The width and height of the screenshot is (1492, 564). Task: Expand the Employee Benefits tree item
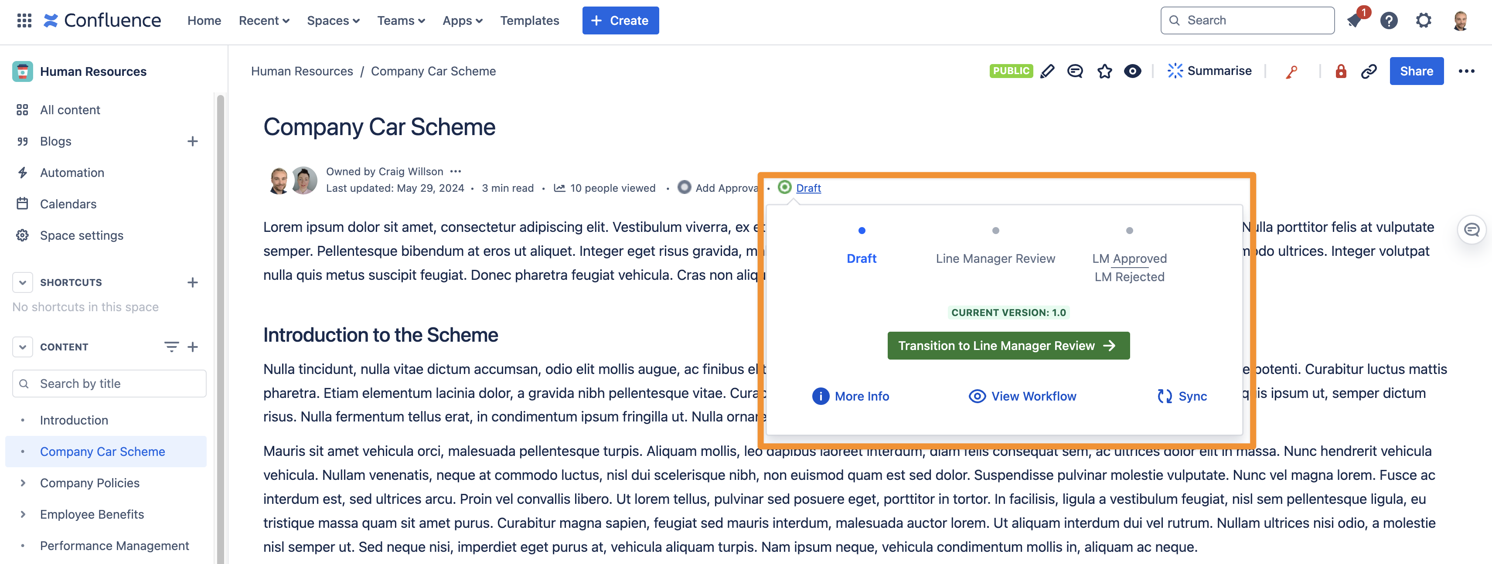tap(23, 514)
